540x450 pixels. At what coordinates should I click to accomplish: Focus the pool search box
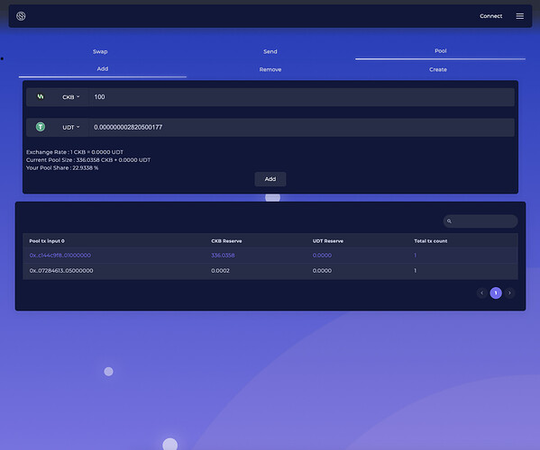click(x=481, y=221)
